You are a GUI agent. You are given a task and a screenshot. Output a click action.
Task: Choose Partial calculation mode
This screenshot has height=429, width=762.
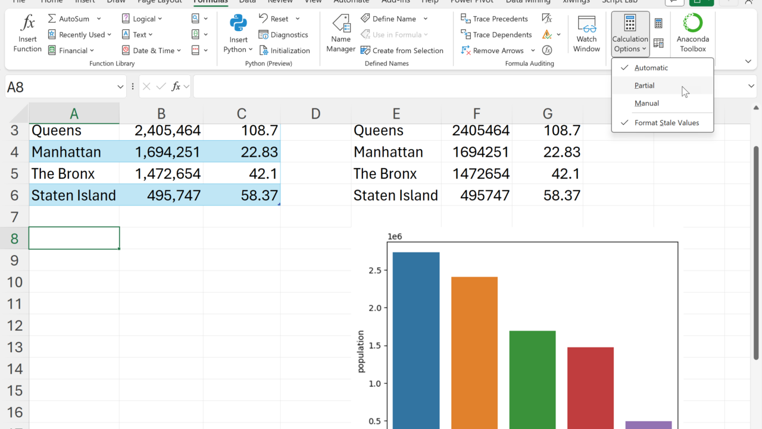644,86
